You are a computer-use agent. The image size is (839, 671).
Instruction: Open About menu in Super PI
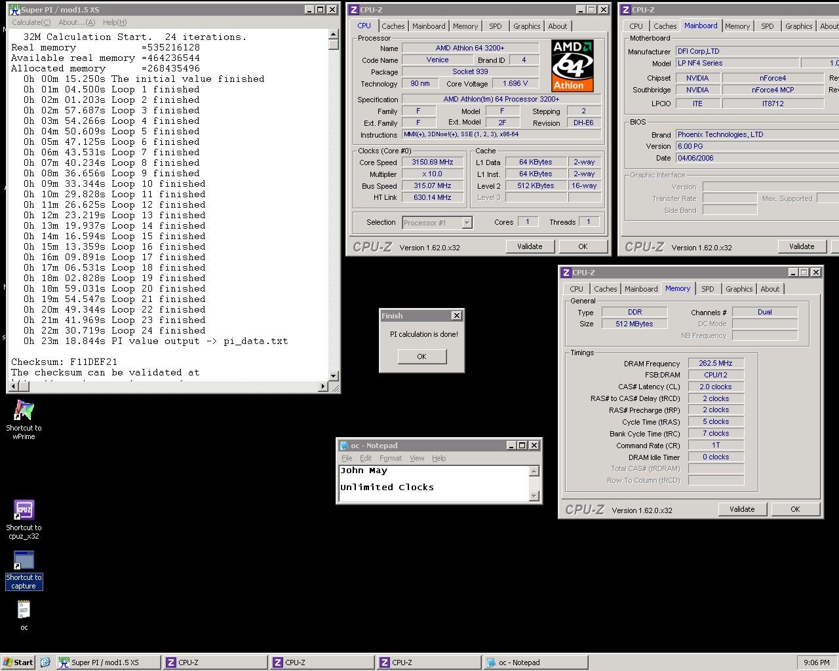click(77, 22)
